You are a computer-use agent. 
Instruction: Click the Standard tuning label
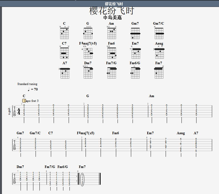tap(27, 84)
